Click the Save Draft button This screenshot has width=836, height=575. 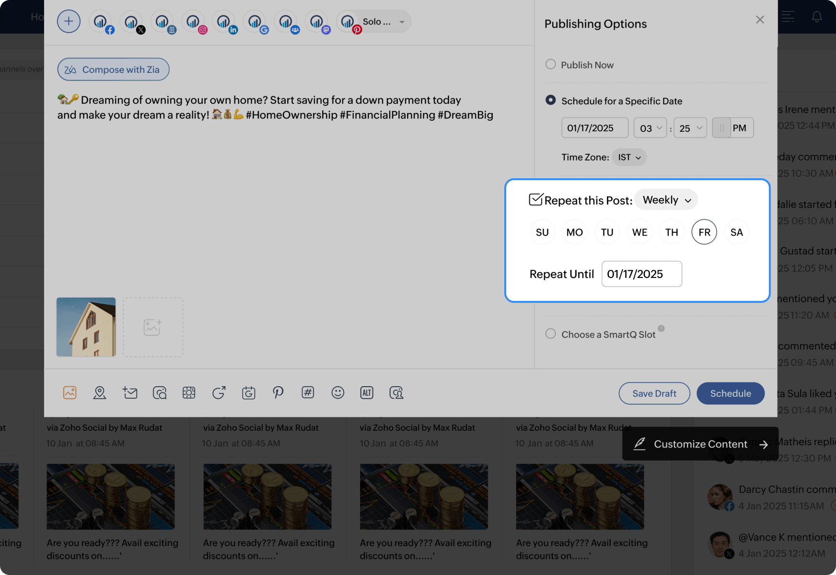[x=654, y=393]
